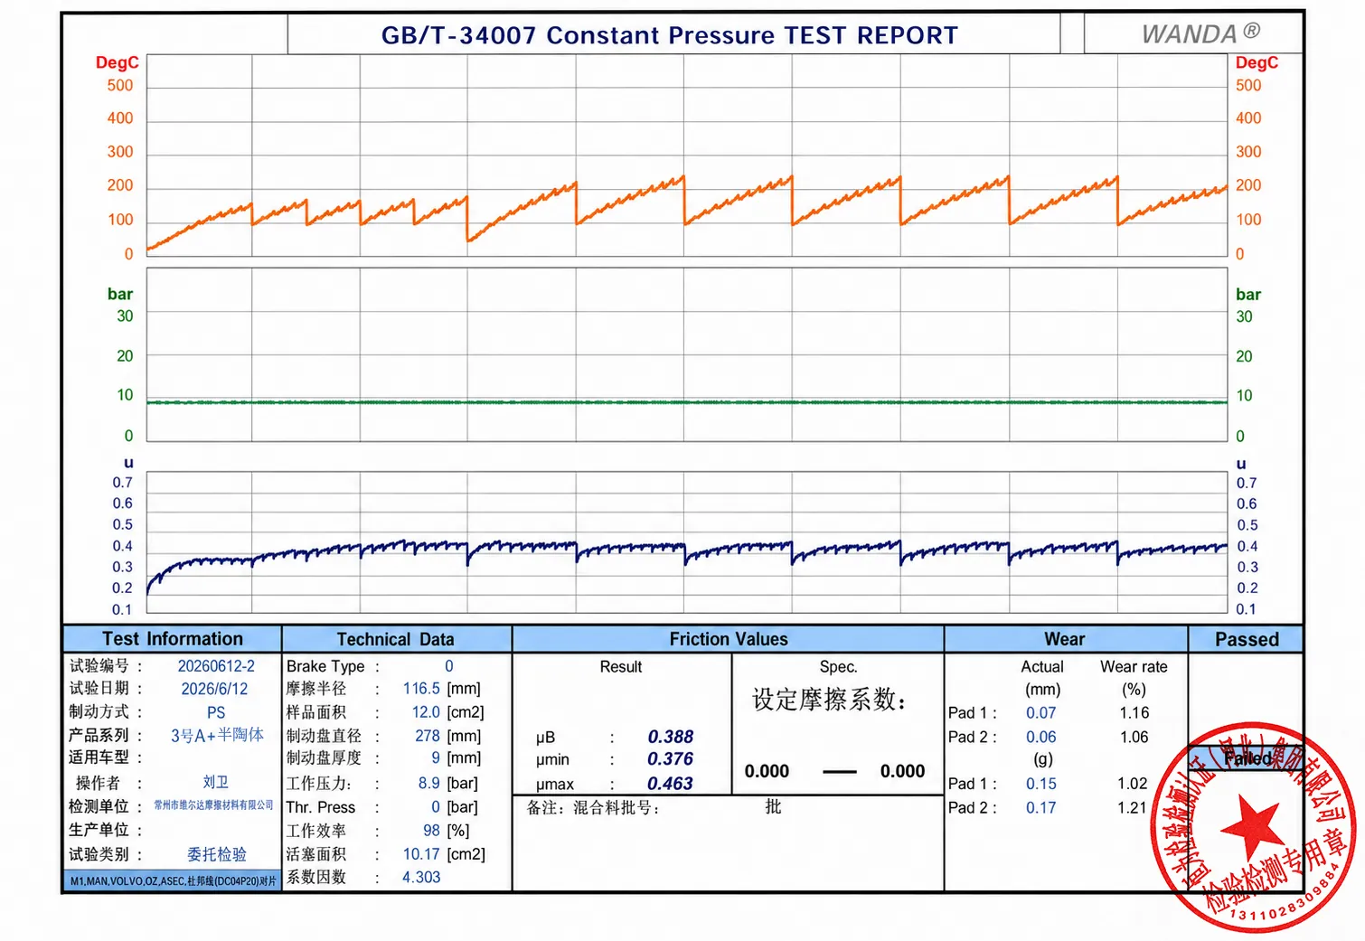Click the 备注:混合料批号 remark label
This screenshot has width=1365, height=941.
click(593, 807)
